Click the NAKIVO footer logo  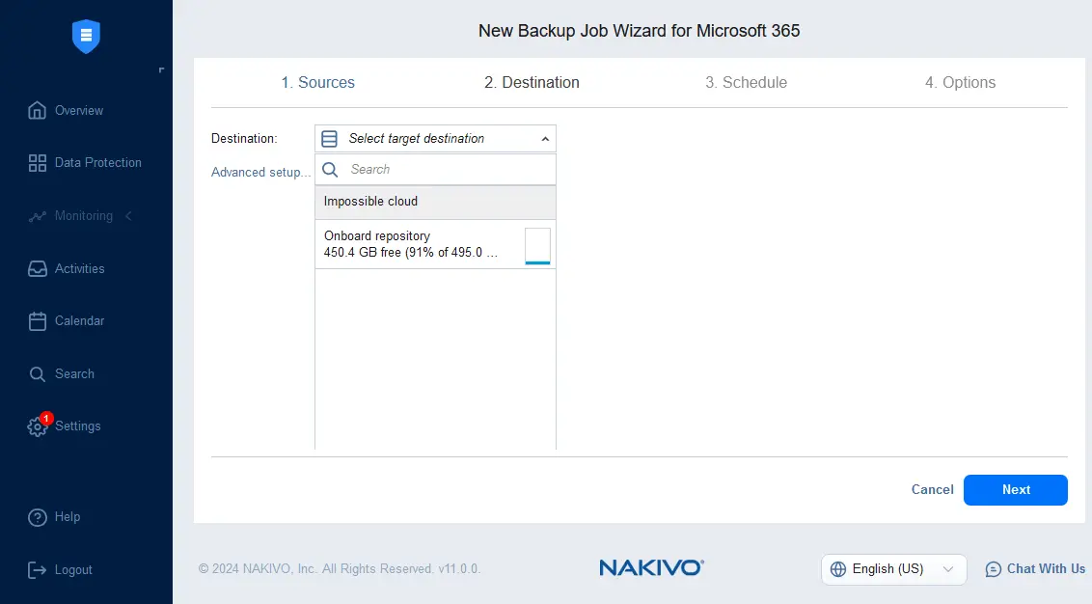point(652,567)
